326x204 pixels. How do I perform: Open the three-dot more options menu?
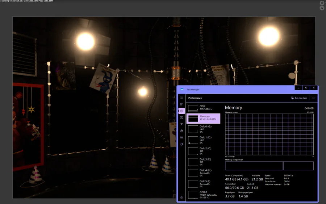pos(313,98)
